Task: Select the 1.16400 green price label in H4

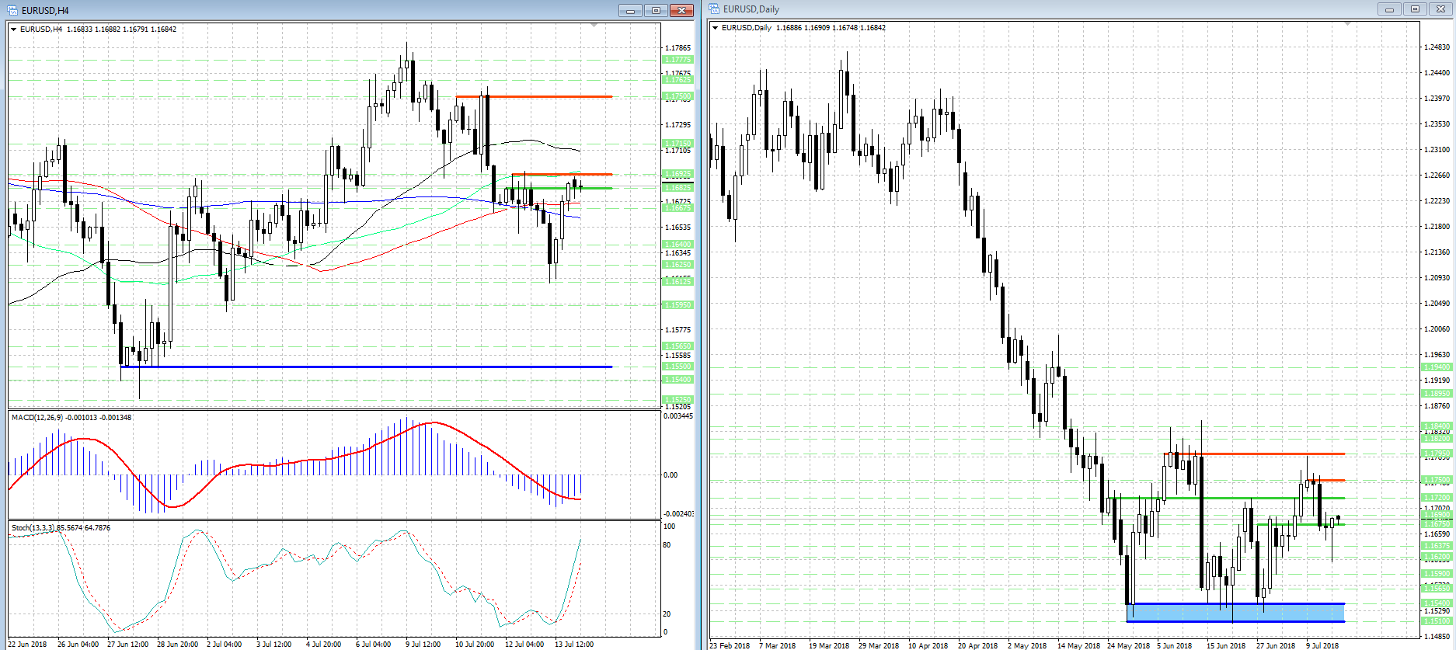Action: [x=677, y=245]
